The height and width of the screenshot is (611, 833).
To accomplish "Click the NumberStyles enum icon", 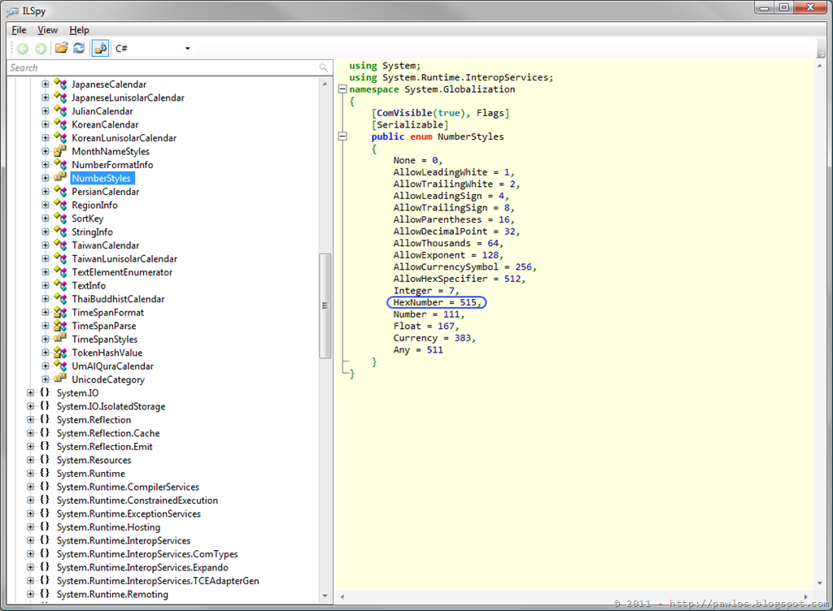I will (x=60, y=178).
